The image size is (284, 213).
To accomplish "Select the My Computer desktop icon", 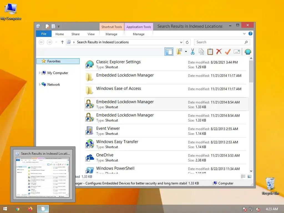I will pos(11,11).
